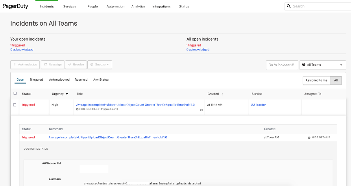351x186 pixels.
Task: Click the Status column header in incidents table
Action: (x=27, y=94)
